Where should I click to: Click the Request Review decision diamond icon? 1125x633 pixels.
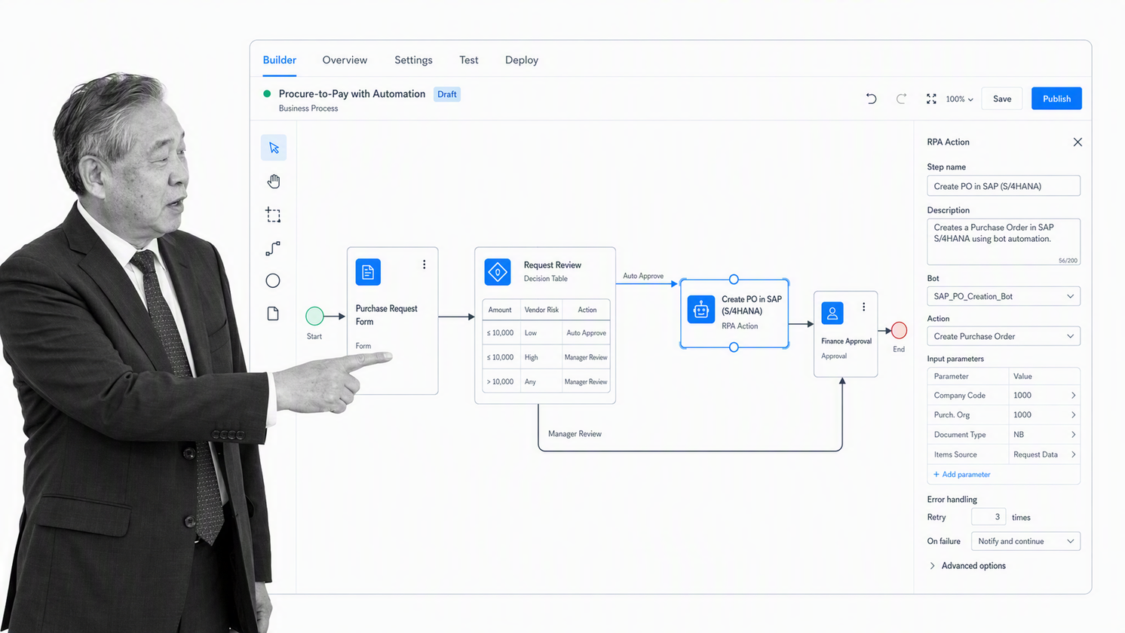click(498, 272)
